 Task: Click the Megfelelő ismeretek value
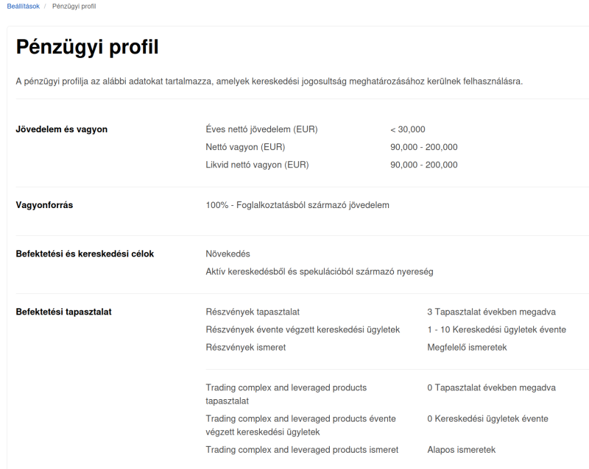[467, 347]
